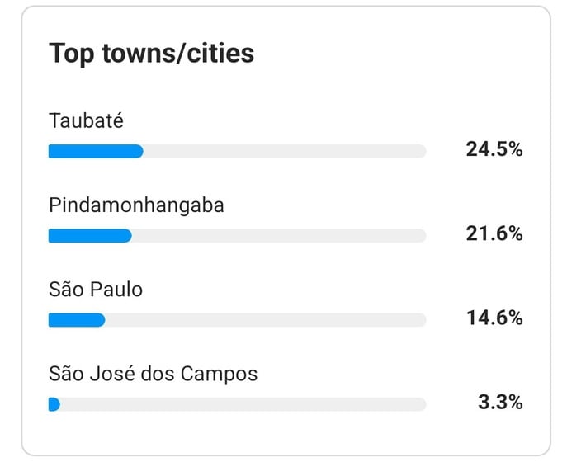Click the 21.6% value for Pindamonhangaba
The height and width of the screenshot is (476, 567).
coord(494,234)
